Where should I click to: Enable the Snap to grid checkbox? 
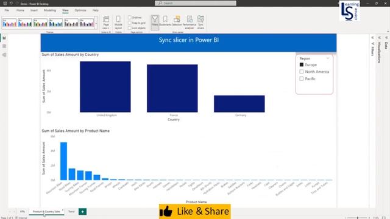(x=130, y=23)
